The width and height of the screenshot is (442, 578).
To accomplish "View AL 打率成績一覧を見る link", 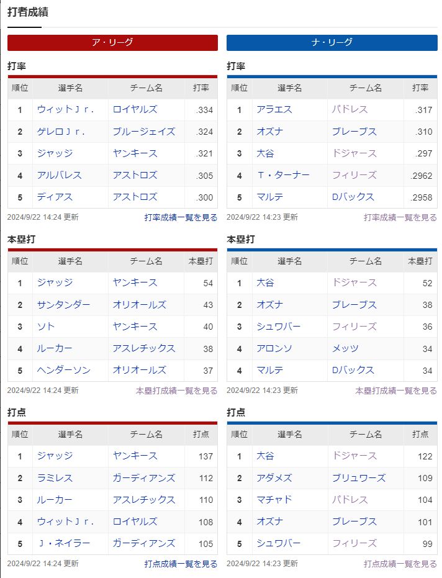I will (181, 217).
